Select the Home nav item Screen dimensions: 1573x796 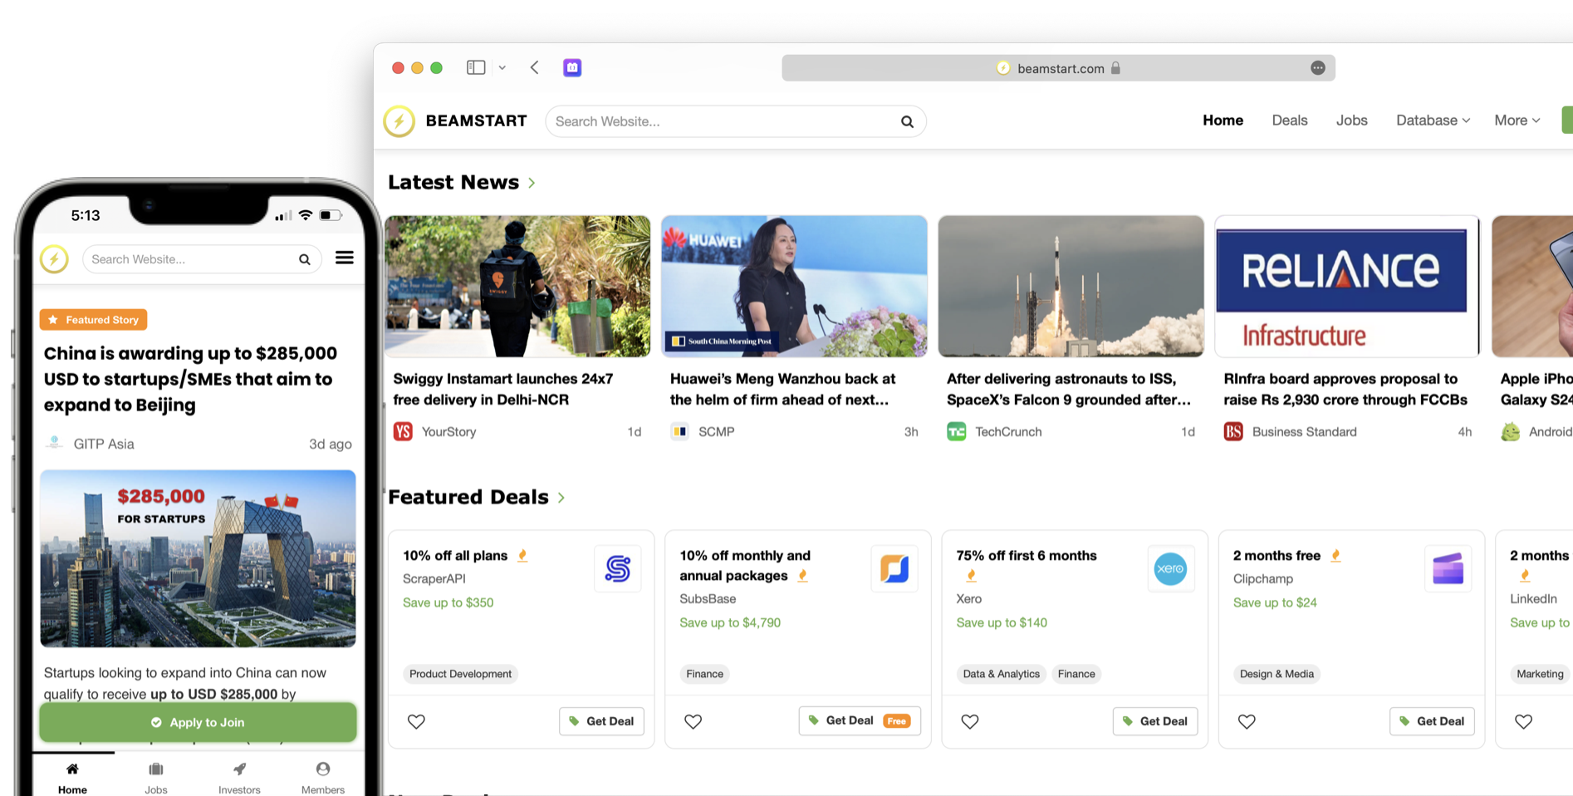pos(1223,120)
